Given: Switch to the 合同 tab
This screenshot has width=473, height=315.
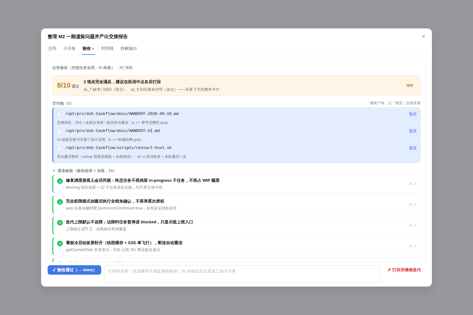Looking at the screenshot, I should pyautogui.click(x=52, y=49).
